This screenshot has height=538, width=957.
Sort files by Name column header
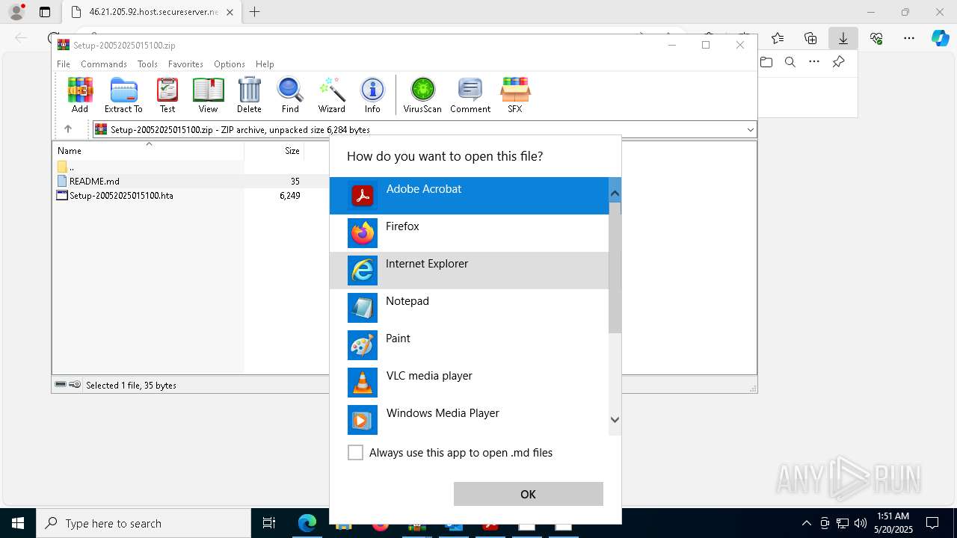coord(148,150)
